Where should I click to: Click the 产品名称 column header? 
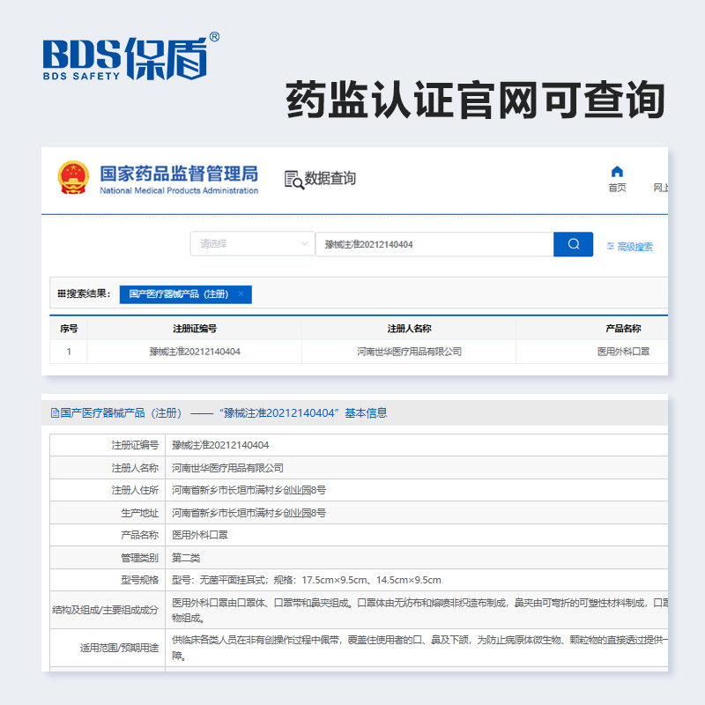[623, 329]
